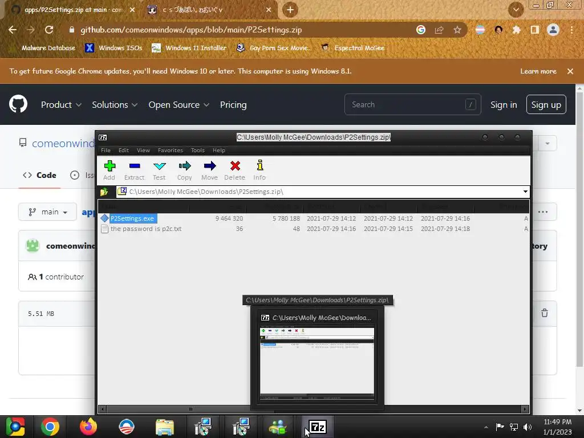The image size is (584, 438).
Task: Select the password is p2c.txt file
Action: click(x=145, y=229)
